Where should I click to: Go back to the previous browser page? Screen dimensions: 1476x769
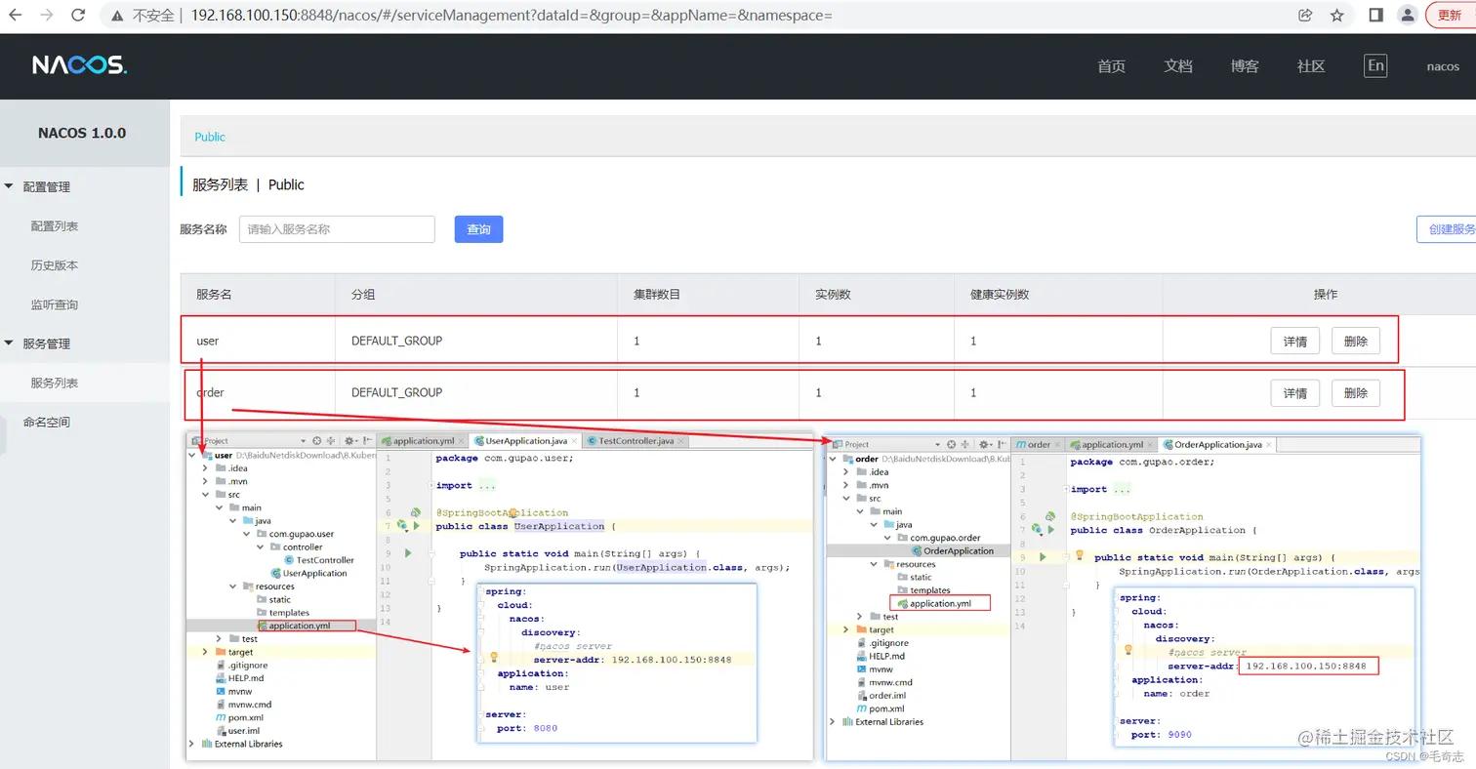pos(16,16)
